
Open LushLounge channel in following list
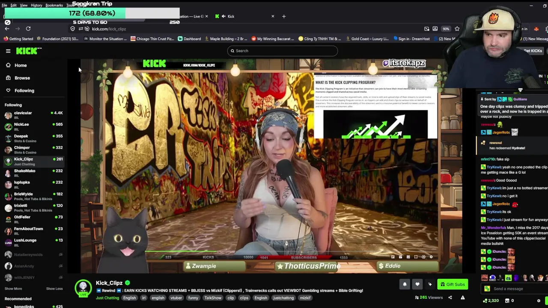[33, 242]
